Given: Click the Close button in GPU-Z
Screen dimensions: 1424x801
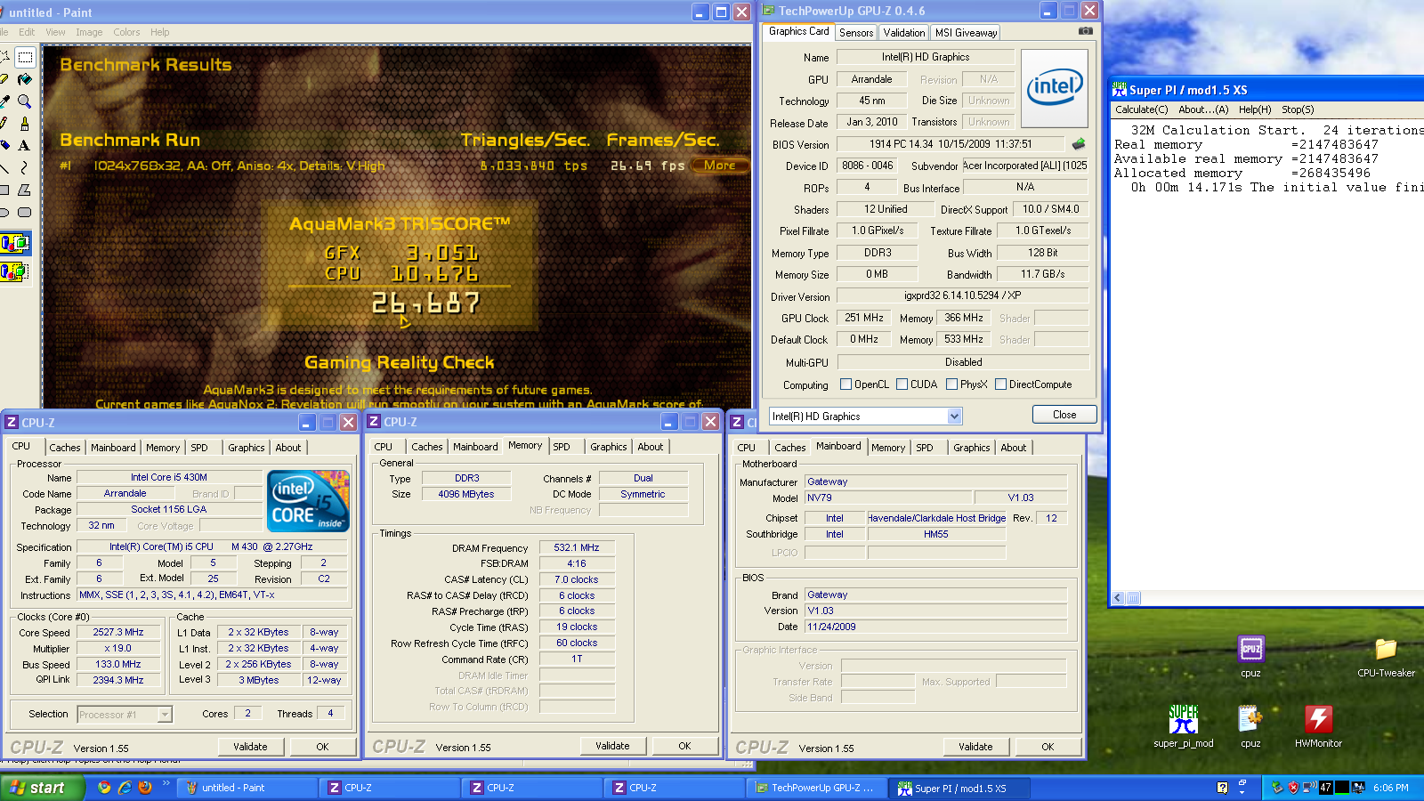Looking at the screenshot, I should [x=1064, y=415].
